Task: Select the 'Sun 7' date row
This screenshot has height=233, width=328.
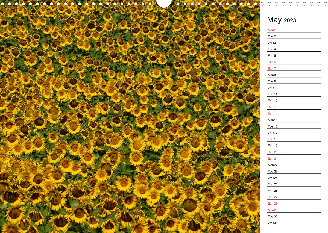Action: [x=294, y=68]
